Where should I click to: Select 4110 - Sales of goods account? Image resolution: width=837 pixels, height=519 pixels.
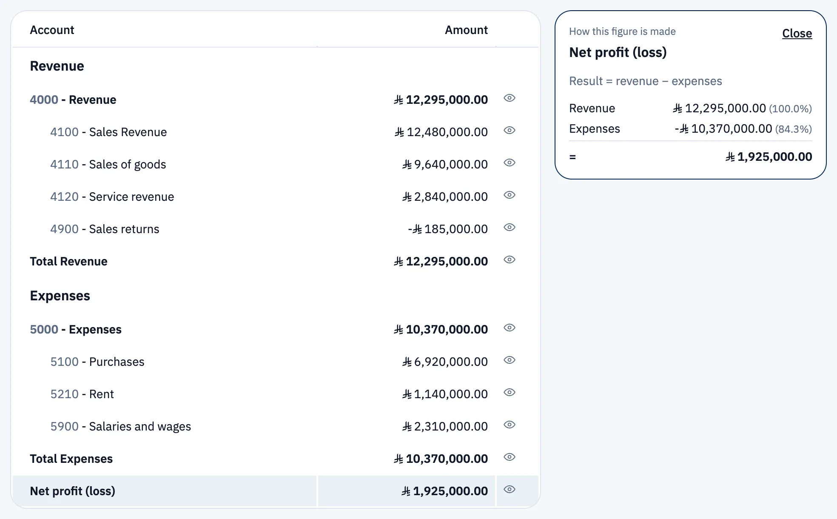pos(108,165)
